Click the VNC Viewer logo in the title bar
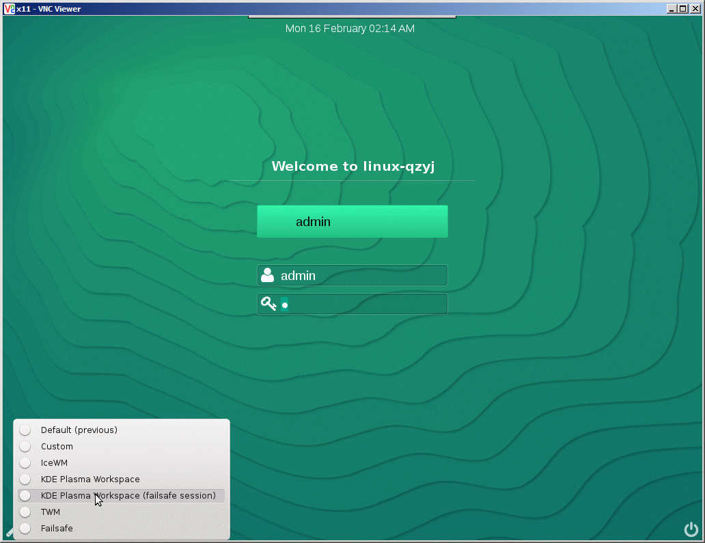The image size is (705, 543). pos(9,9)
